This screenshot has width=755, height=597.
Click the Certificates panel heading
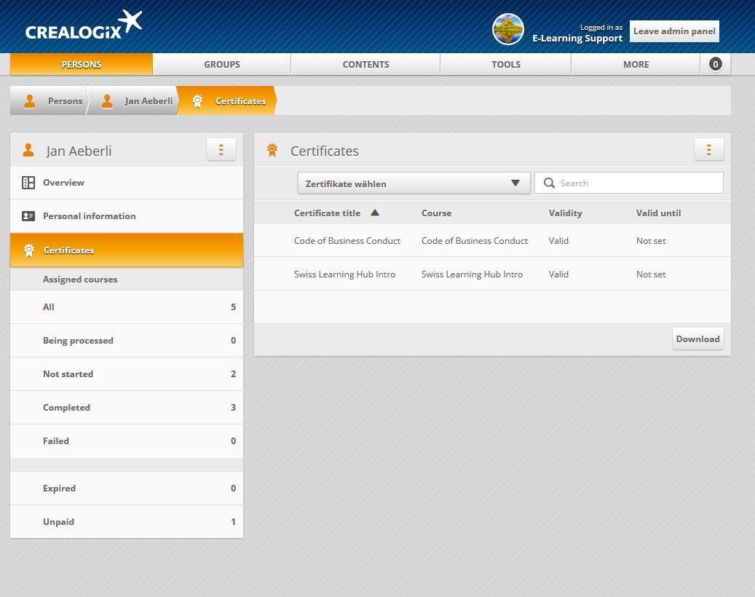[x=325, y=151]
